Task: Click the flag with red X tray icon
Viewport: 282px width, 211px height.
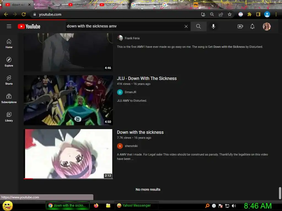Action: pyautogui.click(x=221, y=206)
